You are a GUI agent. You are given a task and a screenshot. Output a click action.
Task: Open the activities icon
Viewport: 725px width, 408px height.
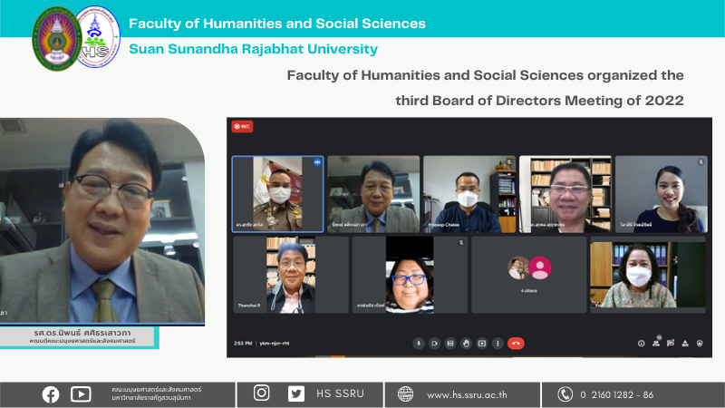point(684,344)
